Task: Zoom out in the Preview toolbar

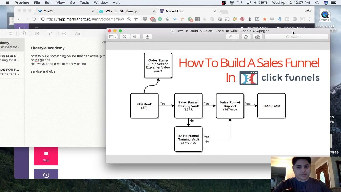Action: pos(125,37)
